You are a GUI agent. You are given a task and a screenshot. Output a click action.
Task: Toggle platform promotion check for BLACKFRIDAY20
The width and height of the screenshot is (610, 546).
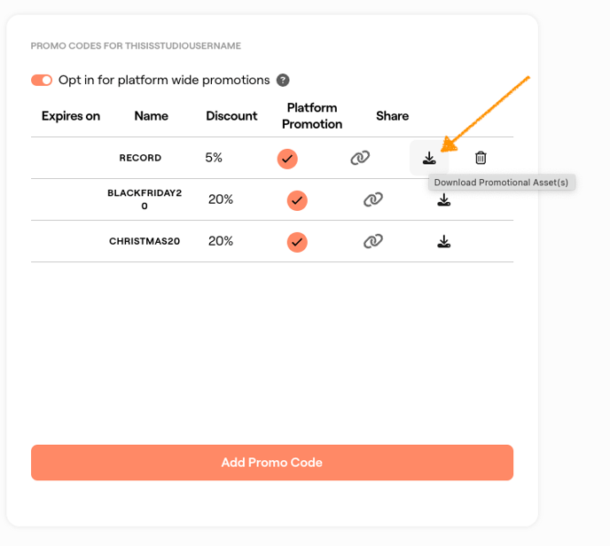(297, 200)
